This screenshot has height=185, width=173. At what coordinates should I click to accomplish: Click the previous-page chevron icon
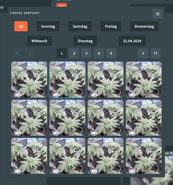[30, 53]
